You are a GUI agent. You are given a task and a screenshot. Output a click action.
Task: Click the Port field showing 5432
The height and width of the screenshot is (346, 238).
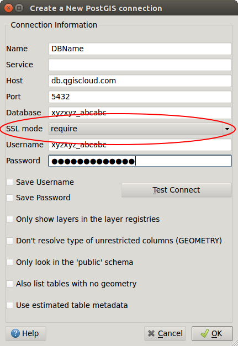(140, 97)
